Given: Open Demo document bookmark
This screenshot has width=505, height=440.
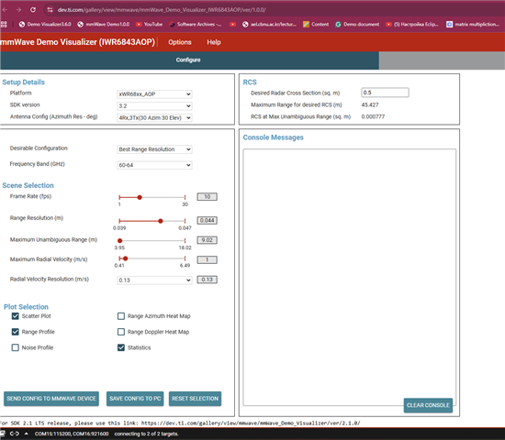Looking at the screenshot, I should pyautogui.click(x=357, y=24).
